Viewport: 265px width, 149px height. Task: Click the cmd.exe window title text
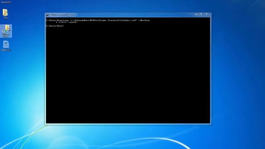click(63, 15)
